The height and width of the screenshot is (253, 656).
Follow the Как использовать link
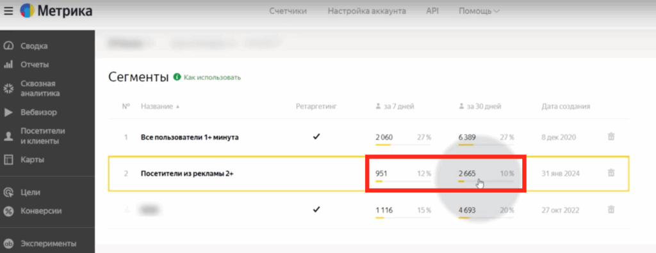pos(213,77)
